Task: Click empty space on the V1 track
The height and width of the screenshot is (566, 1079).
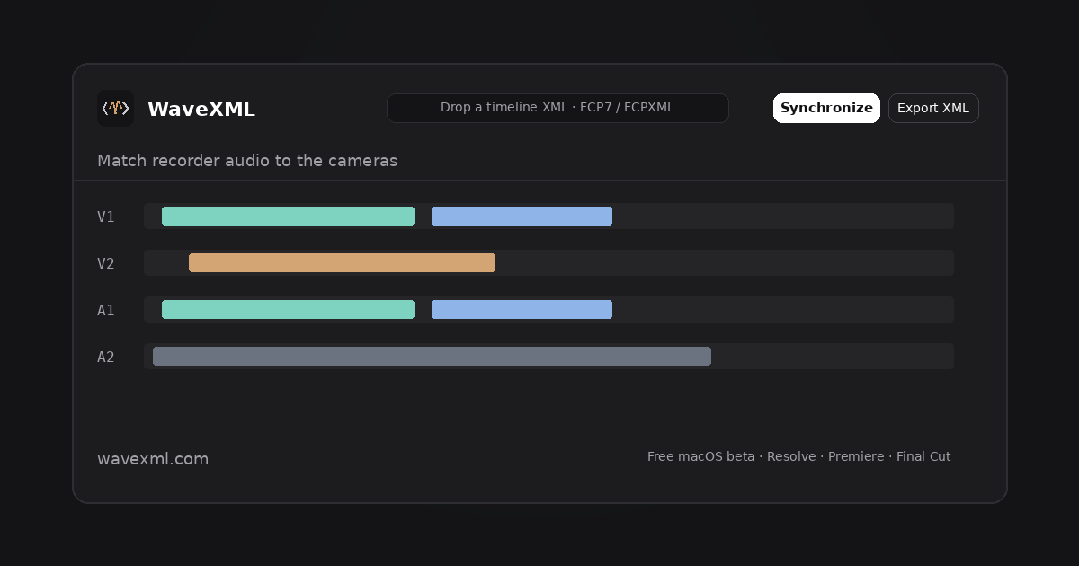Action: (x=782, y=216)
